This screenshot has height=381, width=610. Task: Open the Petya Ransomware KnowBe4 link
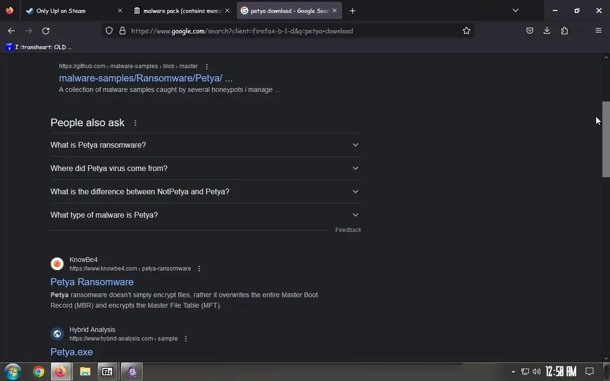coord(92,282)
